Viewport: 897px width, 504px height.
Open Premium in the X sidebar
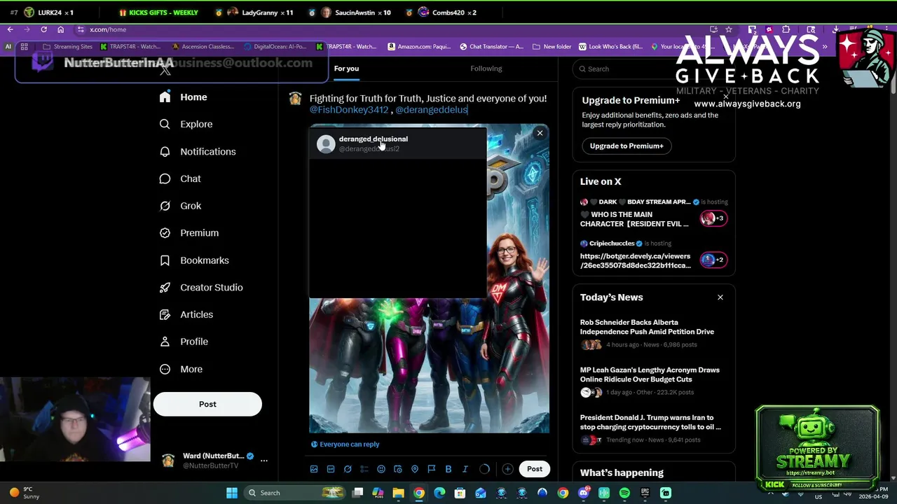(x=189, y=233)
